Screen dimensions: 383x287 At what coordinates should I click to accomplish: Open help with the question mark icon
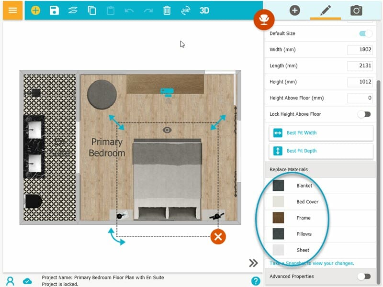tap(255, 281)
